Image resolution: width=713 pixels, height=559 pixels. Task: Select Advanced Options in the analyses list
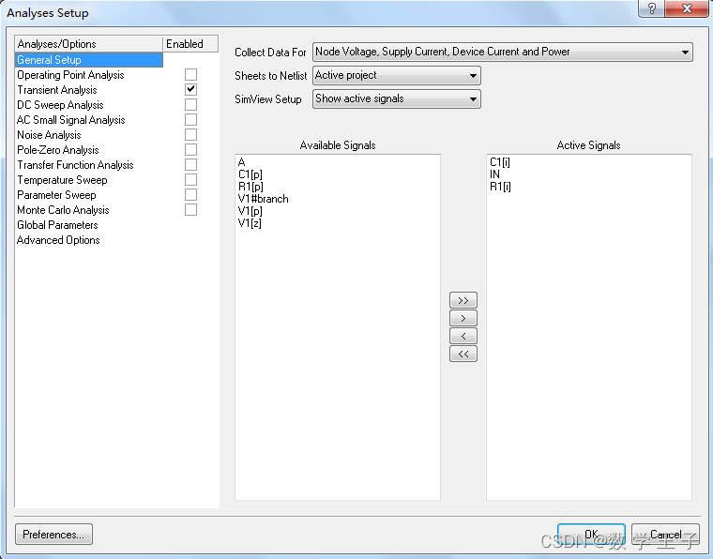(x=58, y=240)
